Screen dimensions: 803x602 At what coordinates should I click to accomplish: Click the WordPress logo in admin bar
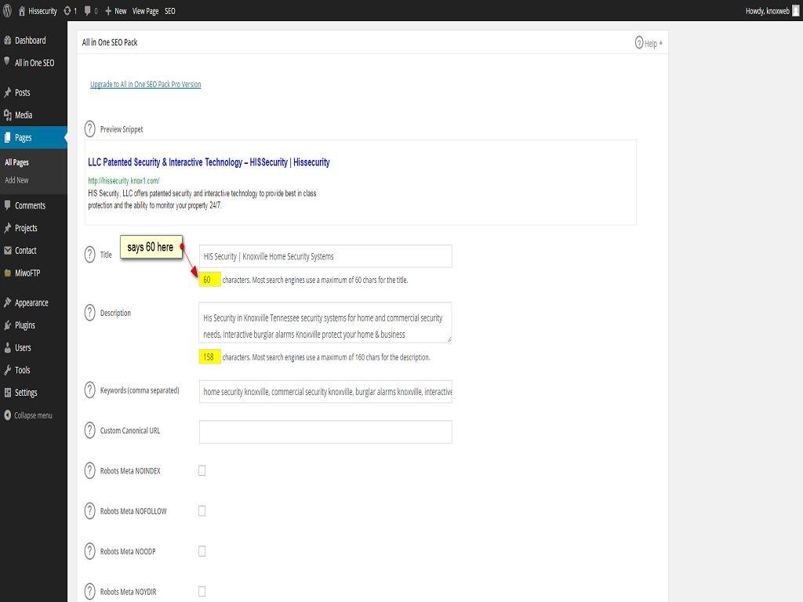[7, 11]
